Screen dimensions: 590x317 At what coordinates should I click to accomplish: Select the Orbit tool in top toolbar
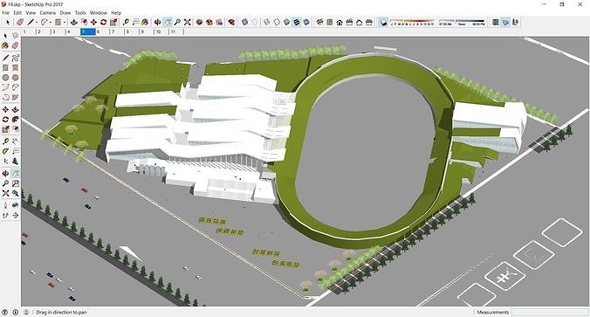click(158, 23)
